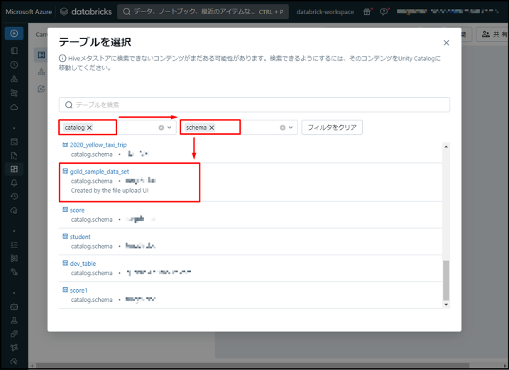Open SQL Warehouses cloud icon in sidebar
509x370 pixels.
[14, 211]
